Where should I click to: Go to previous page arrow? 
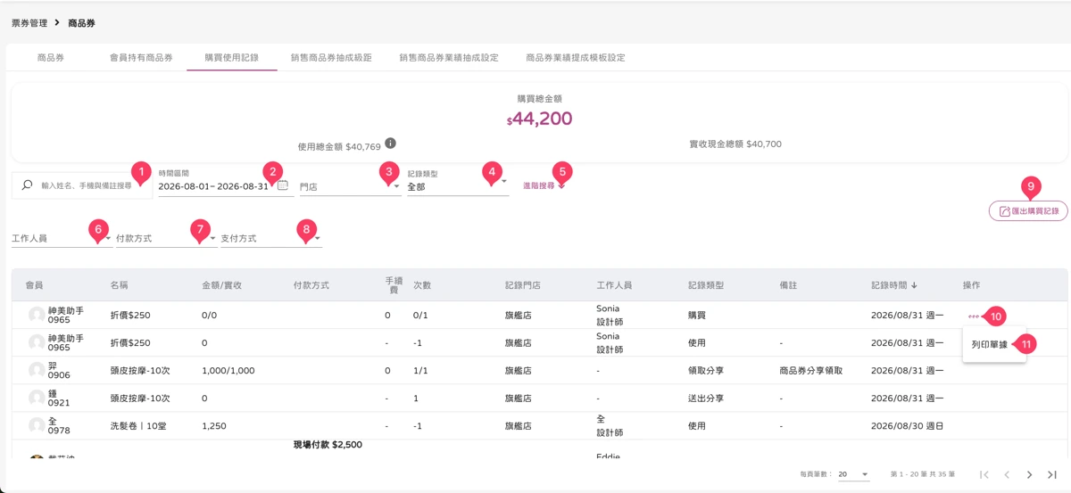pyautogui.click(x=1007, y=474)
